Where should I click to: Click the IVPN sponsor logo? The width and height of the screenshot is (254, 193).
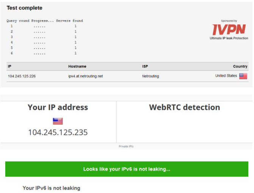(x=229, y=29)
